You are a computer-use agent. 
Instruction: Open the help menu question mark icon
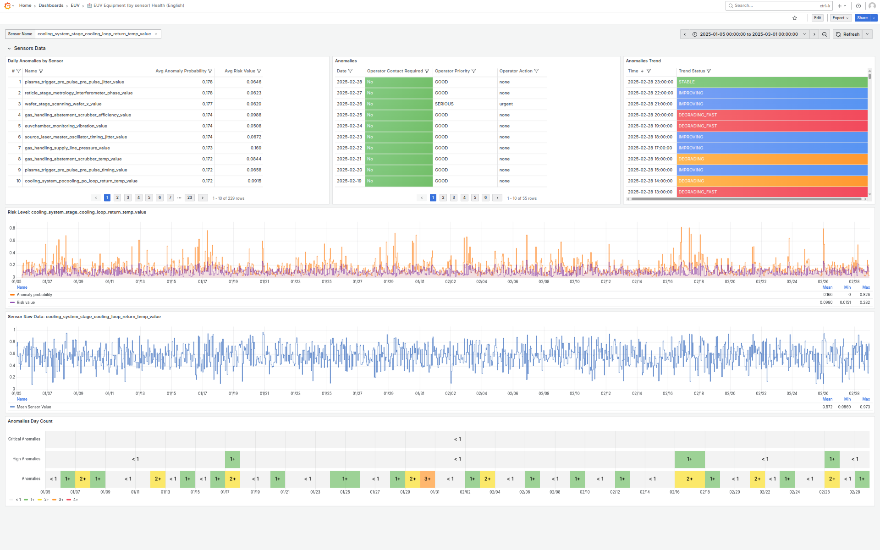tap(858, 5)
